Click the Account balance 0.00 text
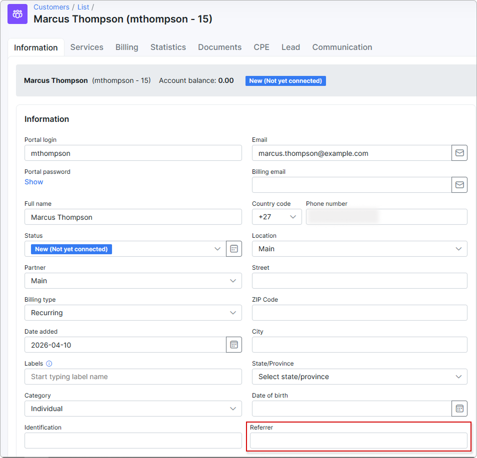The height and width of the screenshot is (458, 477). (x=196, y=80)
